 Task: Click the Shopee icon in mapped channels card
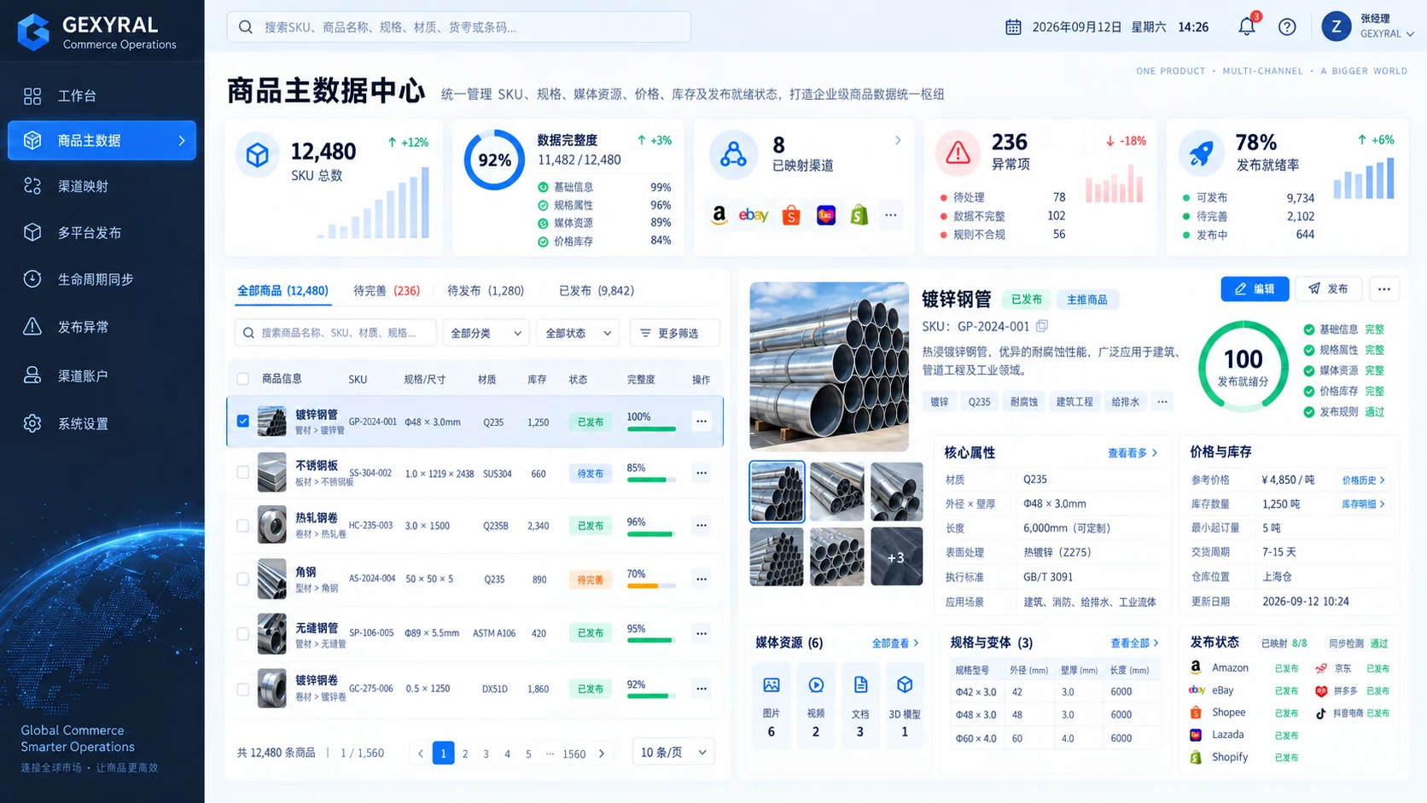(x=791, y=215)
